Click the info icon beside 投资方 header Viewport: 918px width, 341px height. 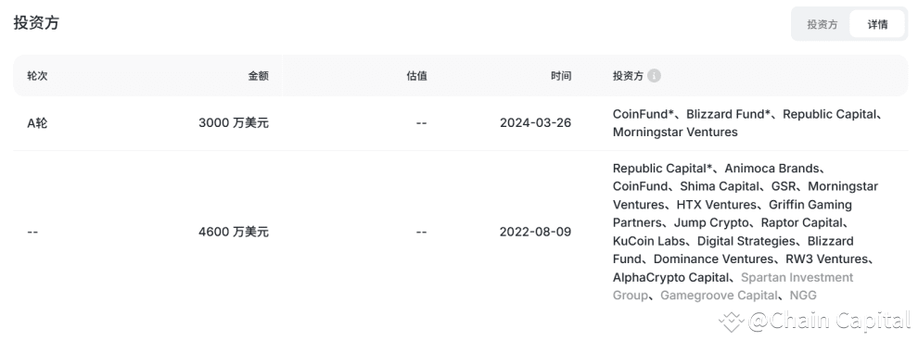654,75
